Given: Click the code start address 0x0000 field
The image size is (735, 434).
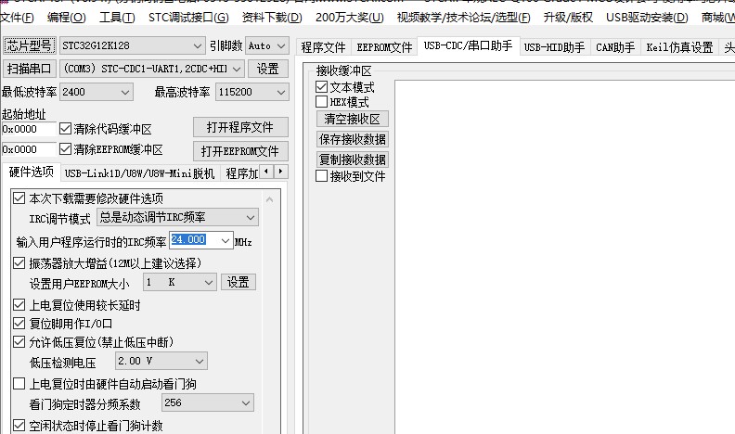Looking at the screenshot, I should (x=29, y=129).
